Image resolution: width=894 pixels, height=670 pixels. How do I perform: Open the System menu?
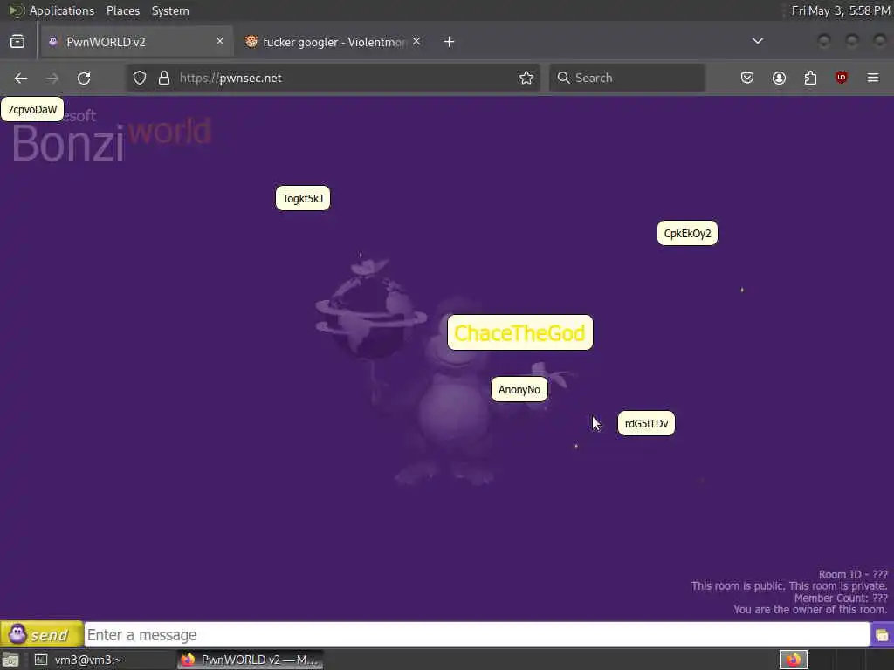(x=170, y=10)
